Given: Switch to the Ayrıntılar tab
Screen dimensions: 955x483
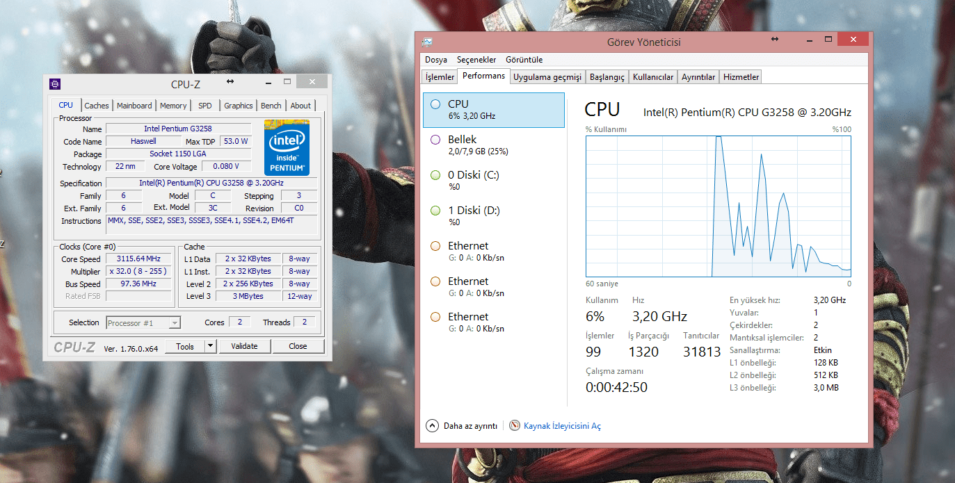Looking at the screenshot, I should point(698,77).
